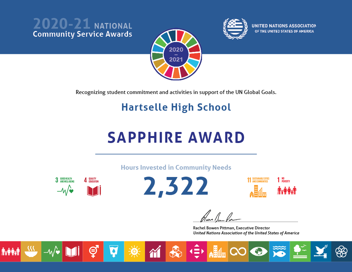Screen dimensions: 352x272
Task: Click the yellow sun energy icon
Action: pos(134,251)
